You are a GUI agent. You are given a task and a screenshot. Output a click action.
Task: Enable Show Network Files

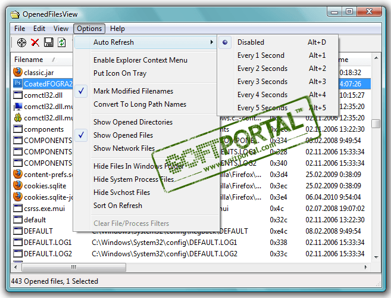point(147,148)
